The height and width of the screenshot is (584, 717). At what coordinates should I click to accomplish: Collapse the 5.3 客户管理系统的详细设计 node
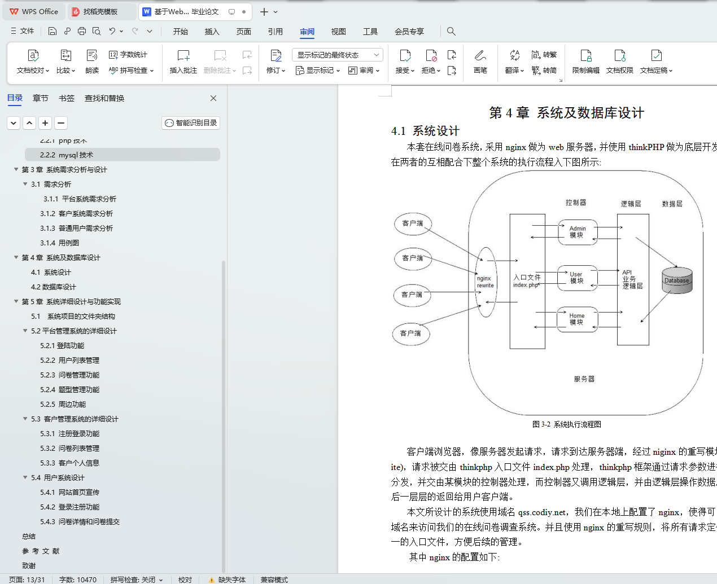(25, 419)
